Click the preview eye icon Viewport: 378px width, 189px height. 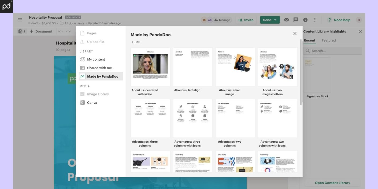click(287, 20)
